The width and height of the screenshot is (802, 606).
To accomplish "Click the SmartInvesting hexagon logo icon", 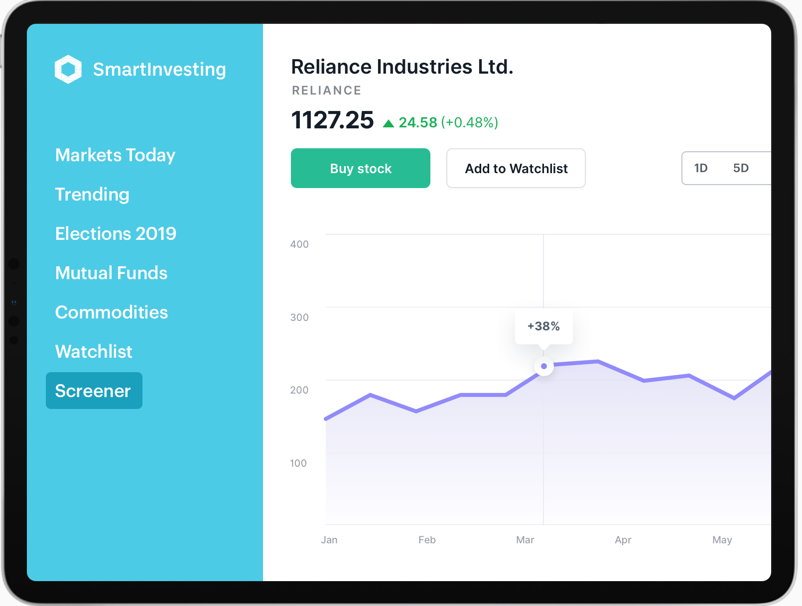I will pos(68,69).
